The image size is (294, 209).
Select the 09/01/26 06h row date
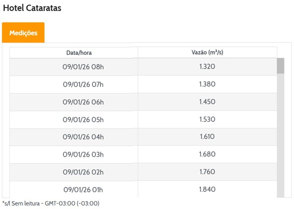[83, 102]
